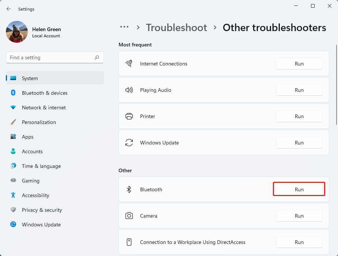Select Gaming in the sidebar
This screenshot has width=338, height=256.
[55, 181]
